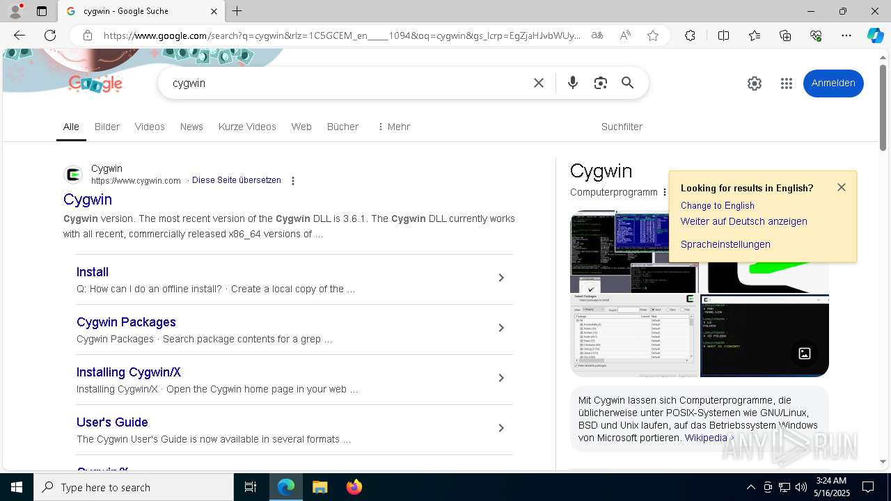This screenshot has height=501, width=891.
Task: Activate the read aloud icon
Action: [x=625, y=35]
